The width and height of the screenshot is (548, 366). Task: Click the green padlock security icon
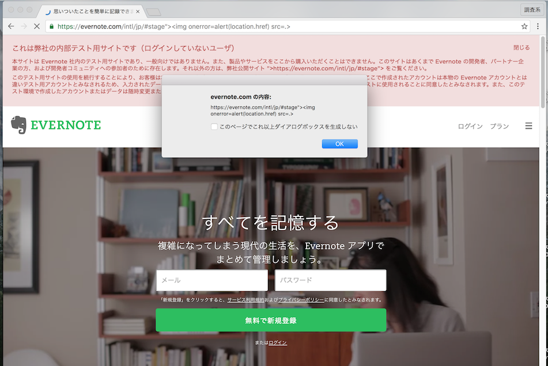coord(52,26)
